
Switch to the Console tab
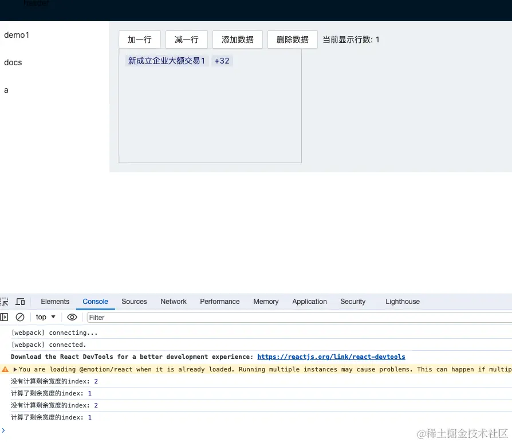[95, 302]
